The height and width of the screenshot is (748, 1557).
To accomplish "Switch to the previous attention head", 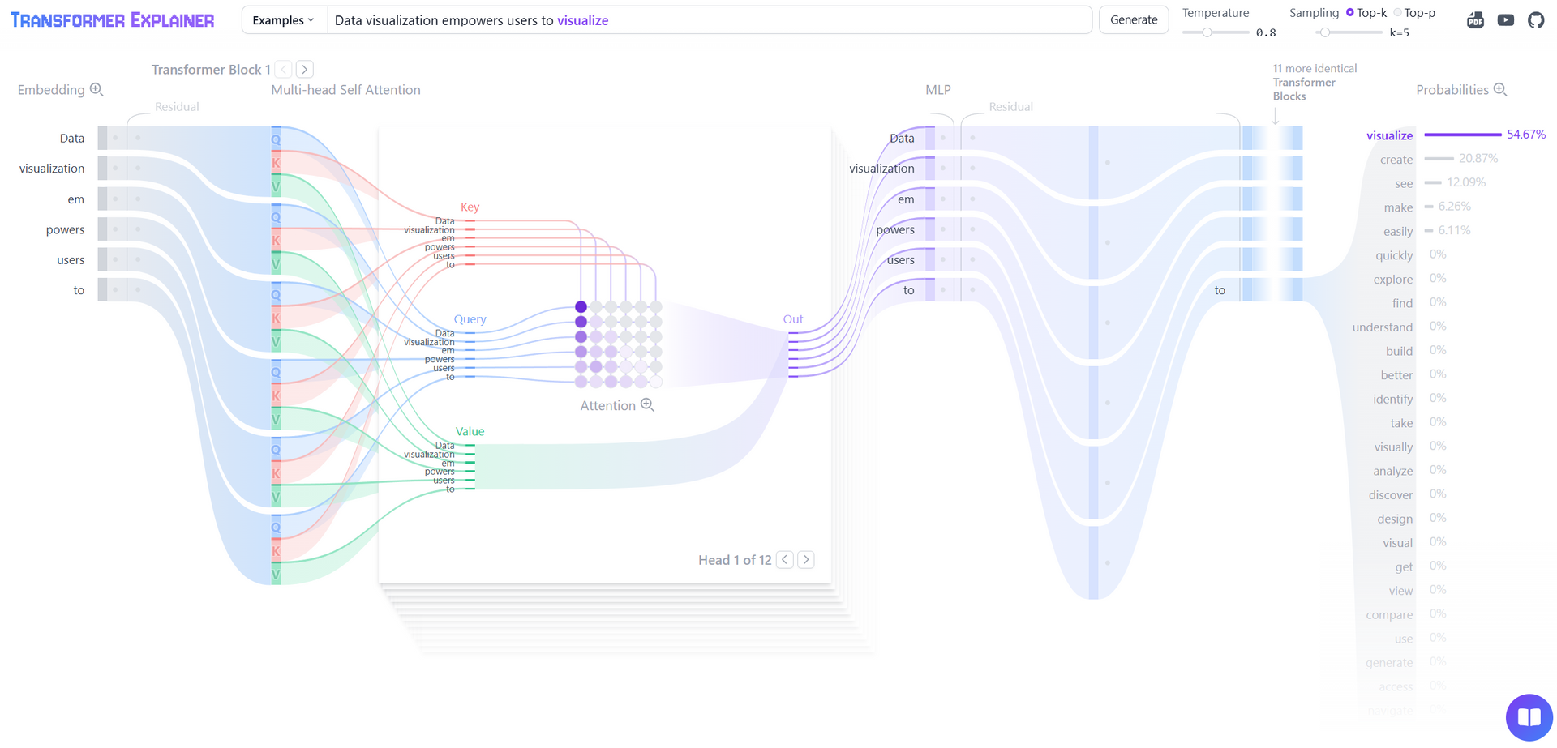I will (785, 559).
